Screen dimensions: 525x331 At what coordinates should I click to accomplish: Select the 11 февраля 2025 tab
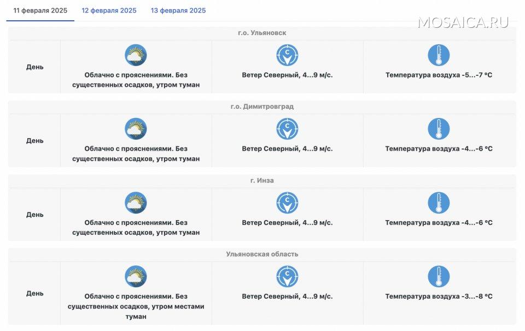[x=40, y=11]
